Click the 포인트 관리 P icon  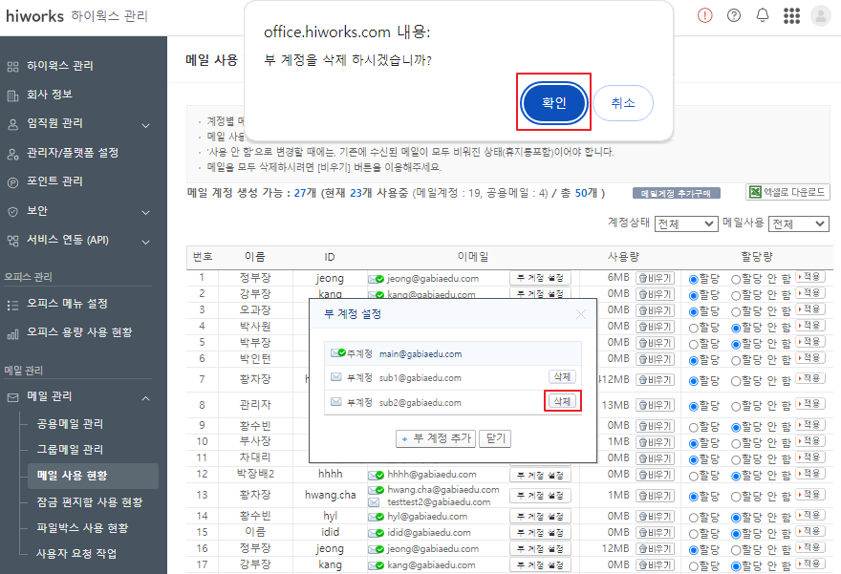click(12, 182)
